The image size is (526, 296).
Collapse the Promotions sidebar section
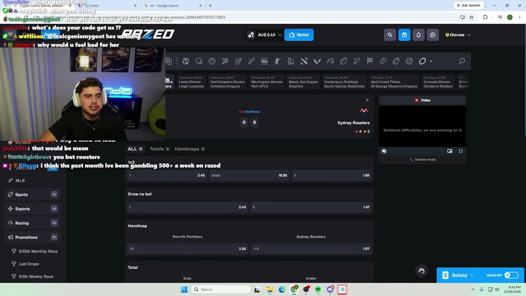point(54,237)
